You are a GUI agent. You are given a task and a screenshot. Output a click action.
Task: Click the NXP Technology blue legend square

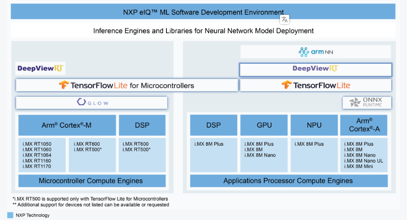click(10, 215)
